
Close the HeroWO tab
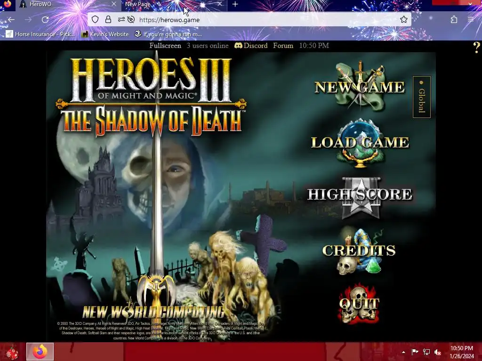pos(114,4)
